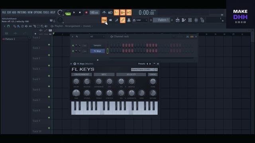Open the FILE menu

click(4, 12)
